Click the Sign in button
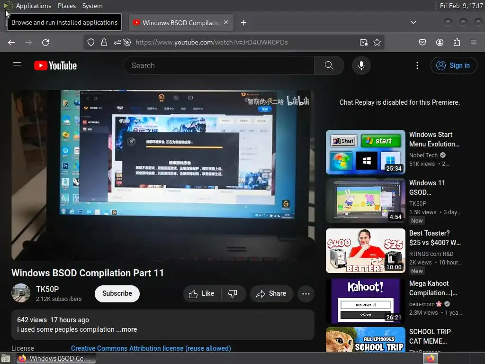Image resolution: width=485 pixels, height=364 pixels. tap(454, 65)
